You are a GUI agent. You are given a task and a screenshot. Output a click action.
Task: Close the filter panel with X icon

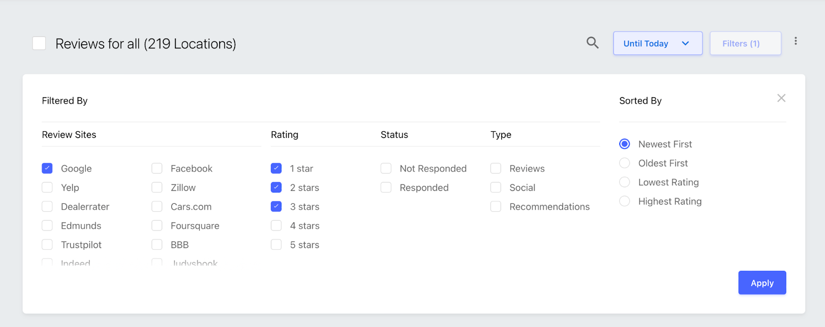tap(781, 98)
